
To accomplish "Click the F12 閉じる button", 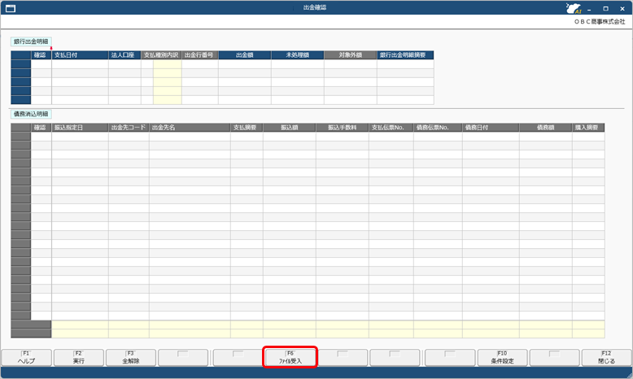I will (607, 357).
